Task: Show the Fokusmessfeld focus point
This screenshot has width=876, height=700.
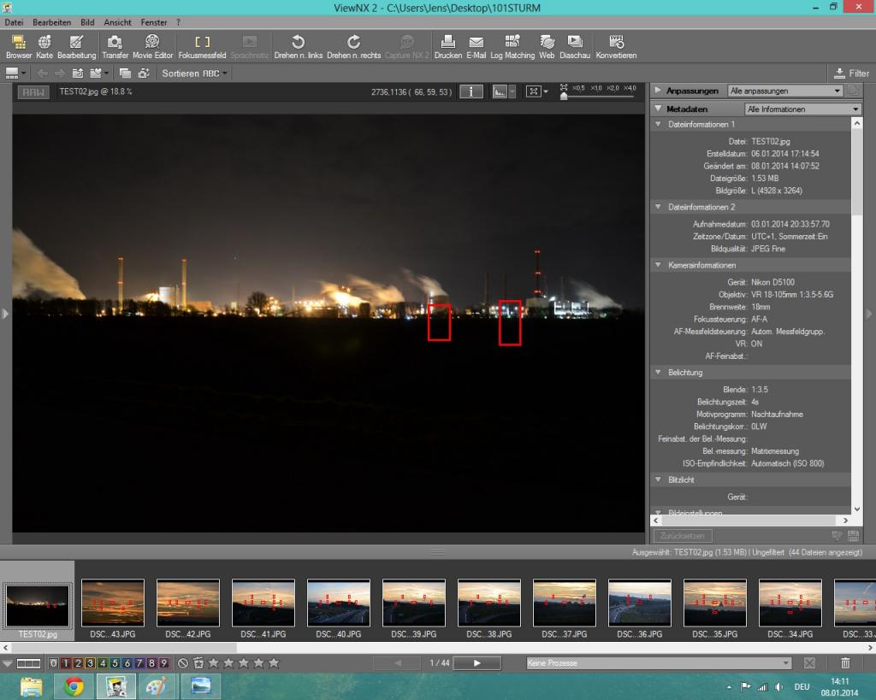Action: (202, 47)
